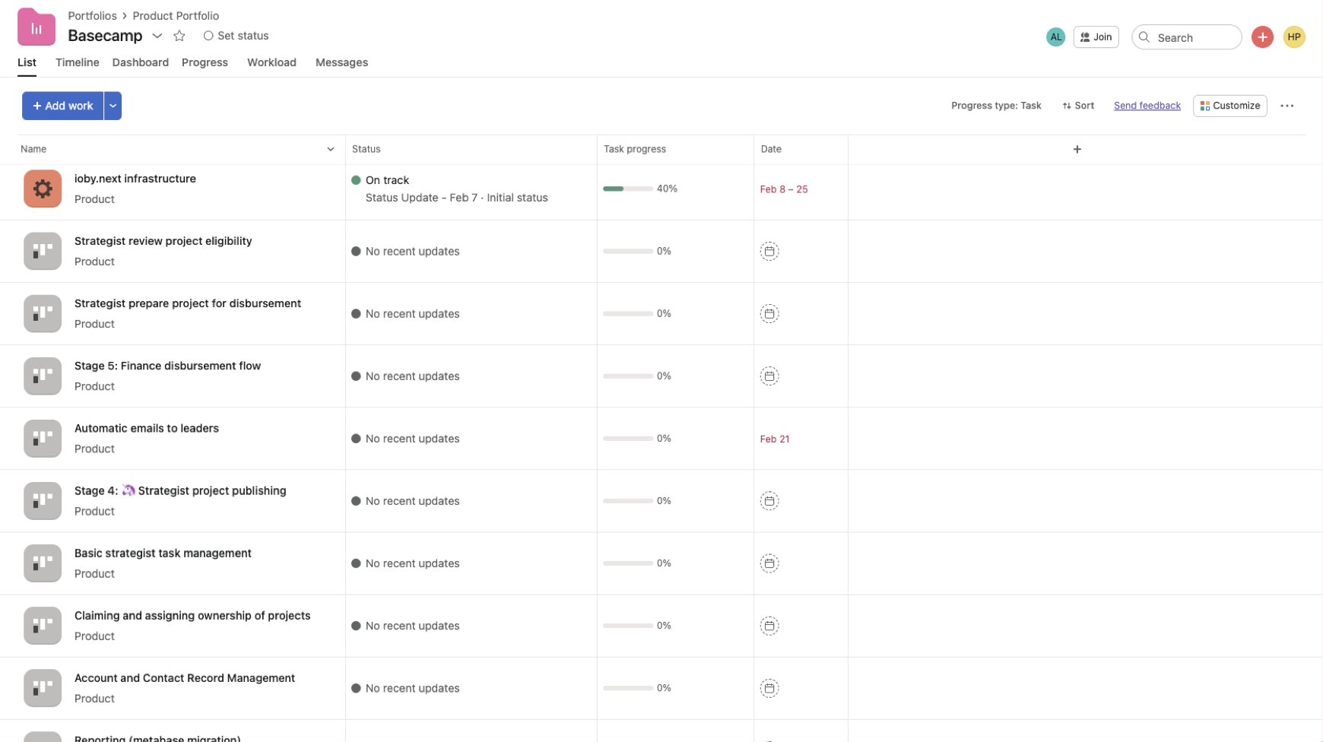This screenshot has width=1323, height=742.
Task: Switch to the Progress tab
Action: pos(205,62)
